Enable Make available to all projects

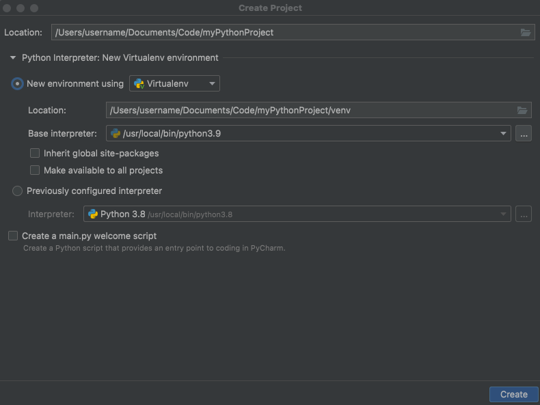[35, 170]
